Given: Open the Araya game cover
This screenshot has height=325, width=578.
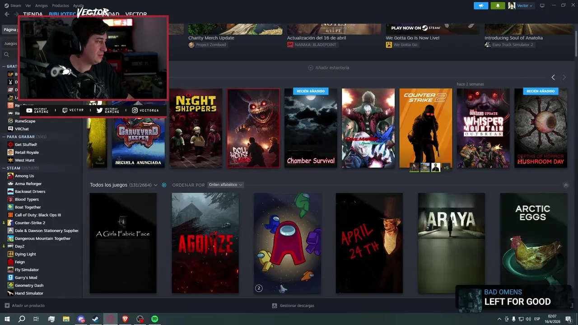Looking at the screenshot, I should click(x=452, y=243).
